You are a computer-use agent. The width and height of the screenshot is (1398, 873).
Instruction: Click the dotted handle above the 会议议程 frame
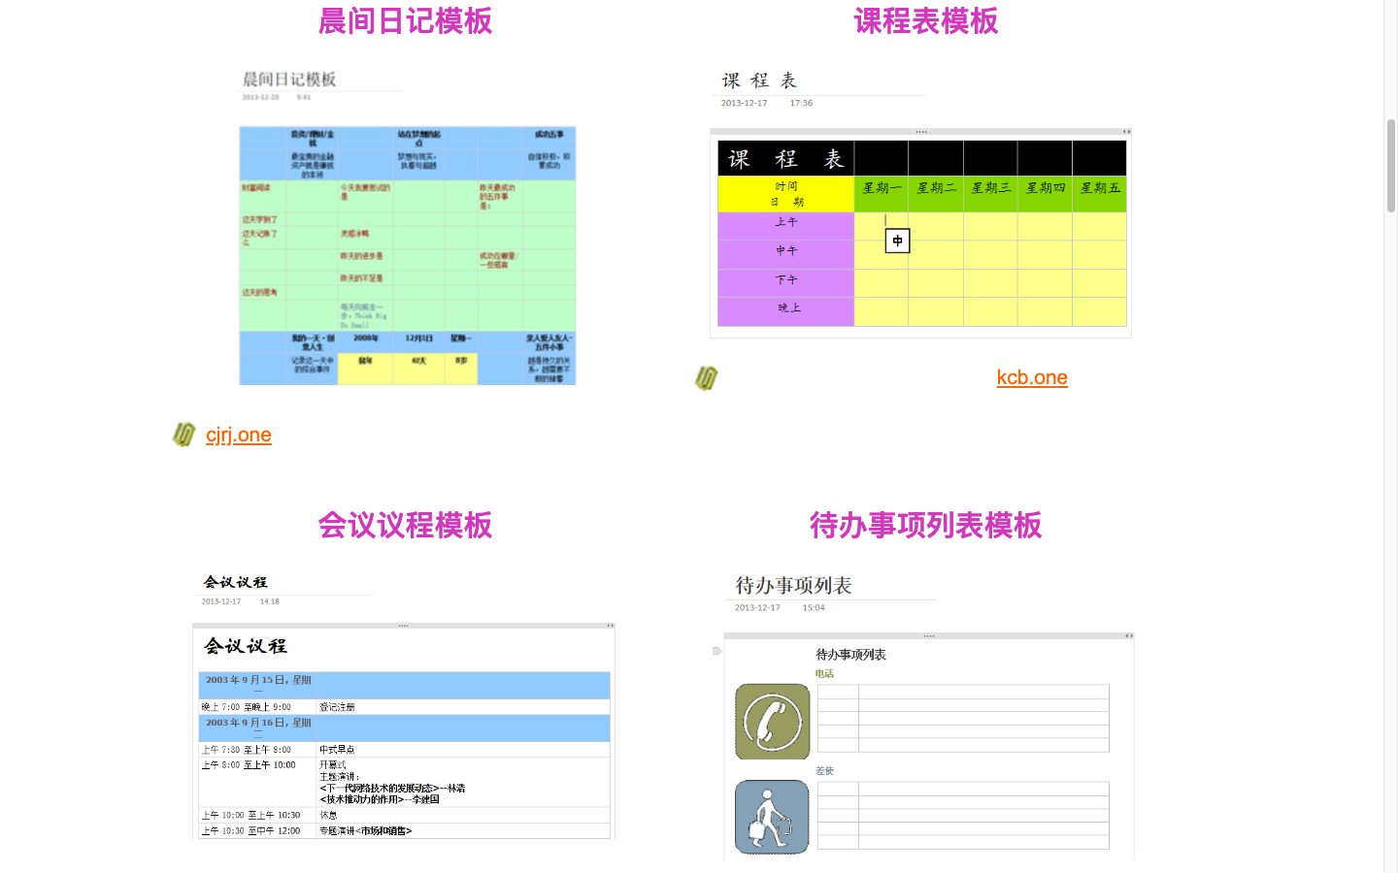point(403,626)
